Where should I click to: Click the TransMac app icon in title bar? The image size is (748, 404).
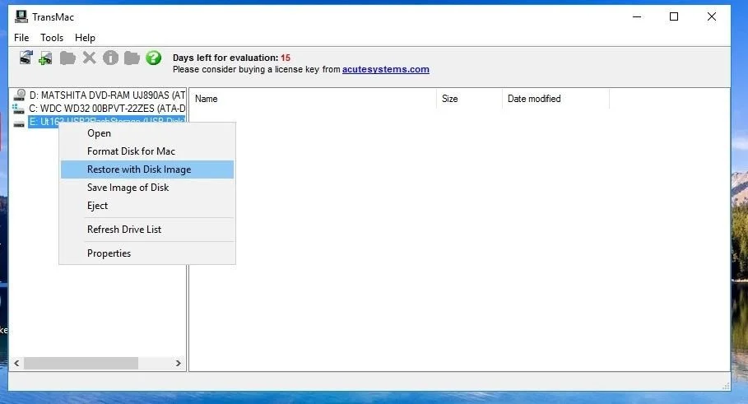21,16
